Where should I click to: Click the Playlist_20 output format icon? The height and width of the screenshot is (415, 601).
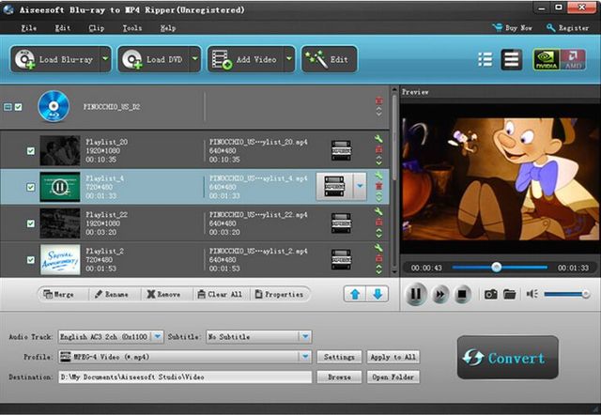(x=341, y=150)
